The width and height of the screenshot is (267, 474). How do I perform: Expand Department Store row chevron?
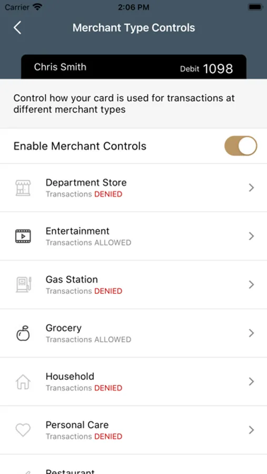pyautogui.click(x=251, y=188)
